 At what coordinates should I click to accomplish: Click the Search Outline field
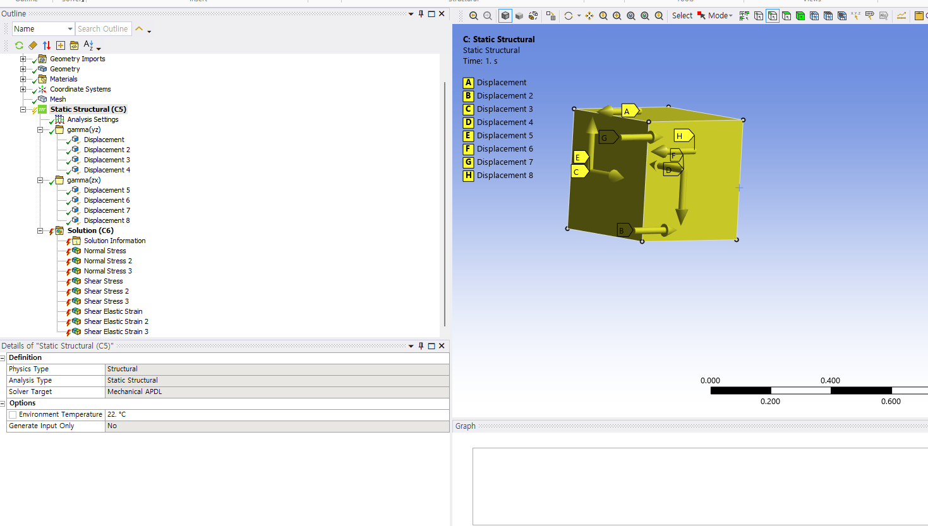pos(104,29)
